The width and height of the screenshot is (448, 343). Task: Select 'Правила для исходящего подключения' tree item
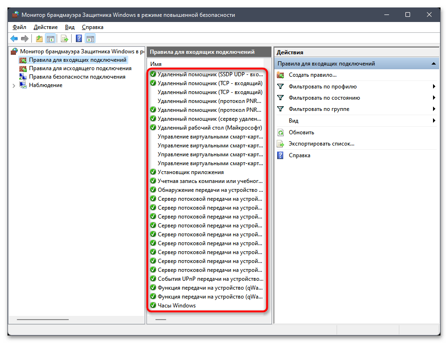[x=73, y=68]
